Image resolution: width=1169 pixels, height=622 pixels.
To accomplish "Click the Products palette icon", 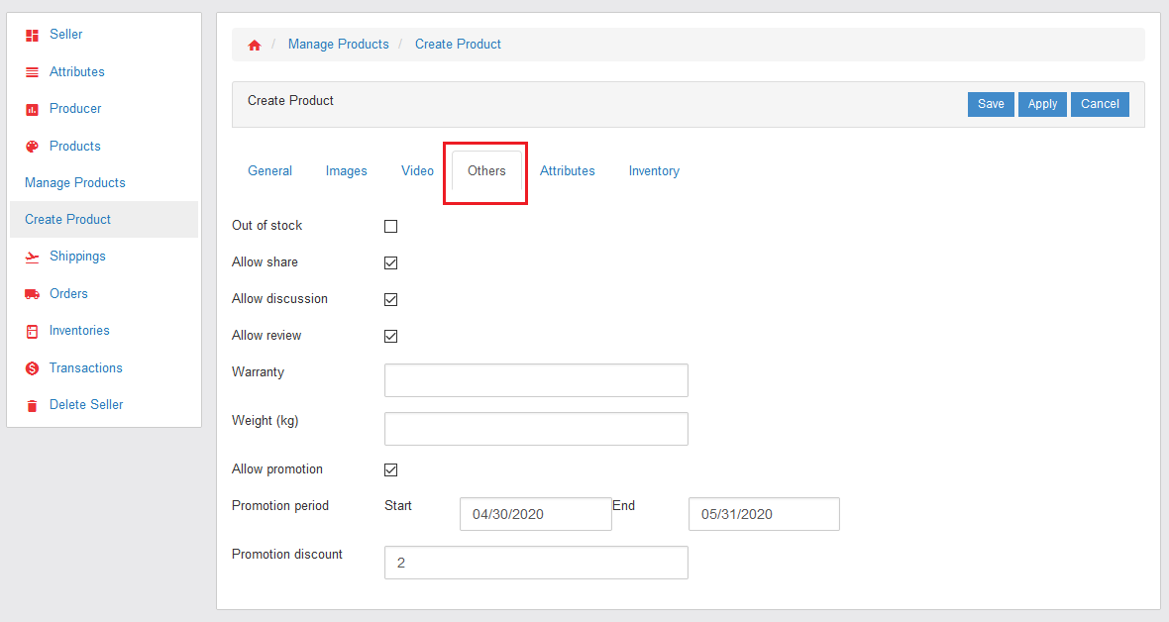I will click(32, 147).
